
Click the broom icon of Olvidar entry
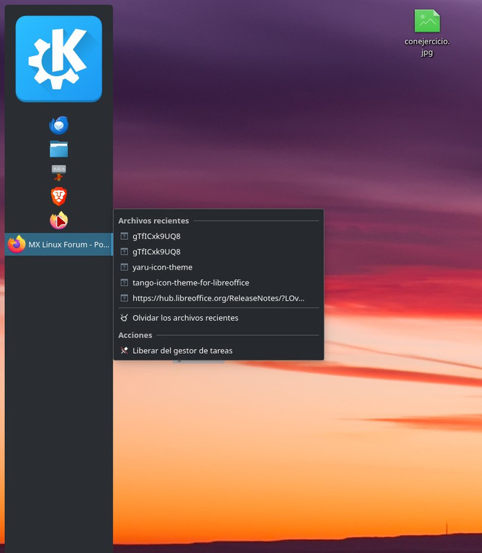pyautogui.click(x=124, y=318)
